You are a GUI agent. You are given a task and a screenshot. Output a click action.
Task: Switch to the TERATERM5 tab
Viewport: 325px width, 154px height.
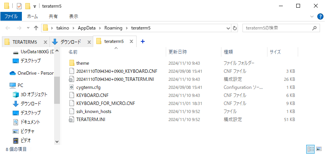[25, 42]
